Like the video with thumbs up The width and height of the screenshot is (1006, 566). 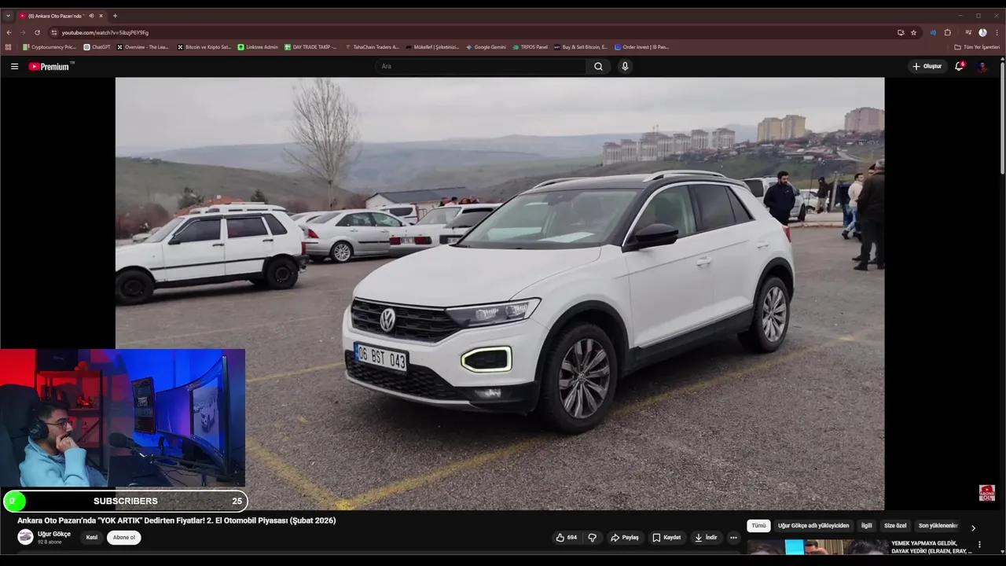click(567, 538)
